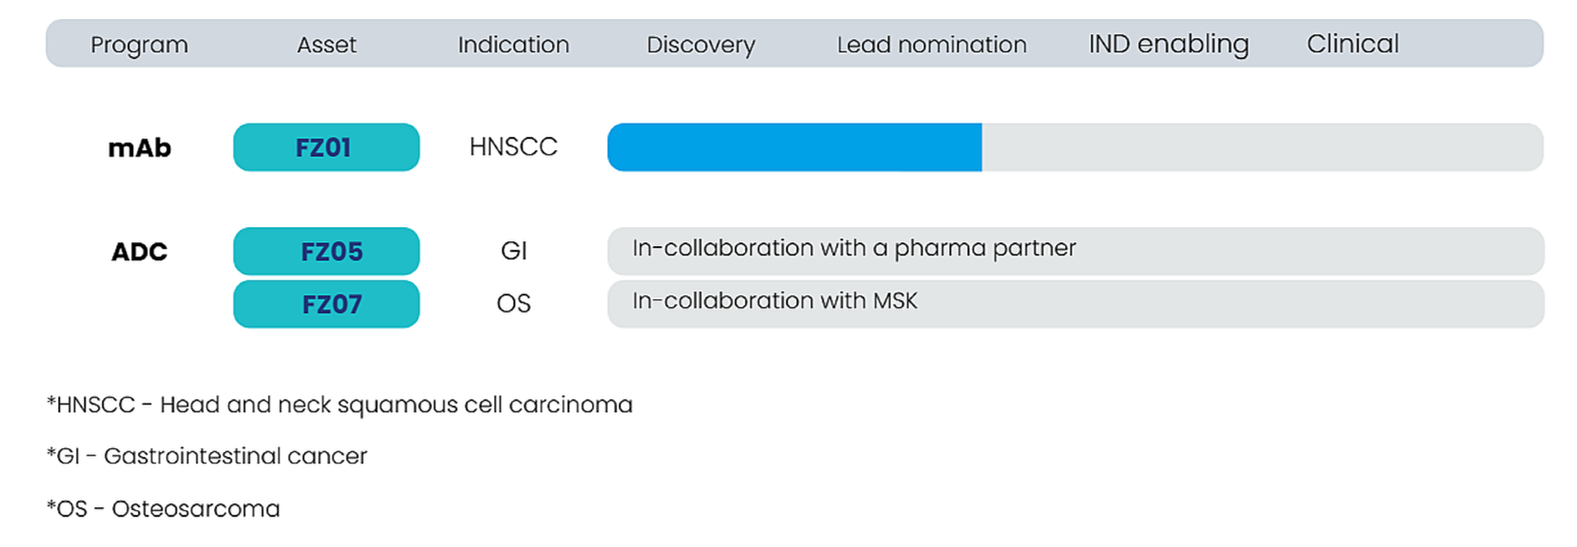Viewport: 1577px width, 547px height.
Task: Select the Asset column header
Action: [327, 45]
